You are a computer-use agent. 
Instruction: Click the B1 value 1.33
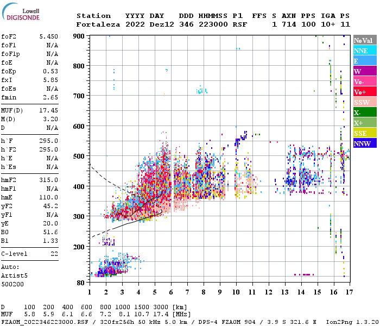click(50, 241)
